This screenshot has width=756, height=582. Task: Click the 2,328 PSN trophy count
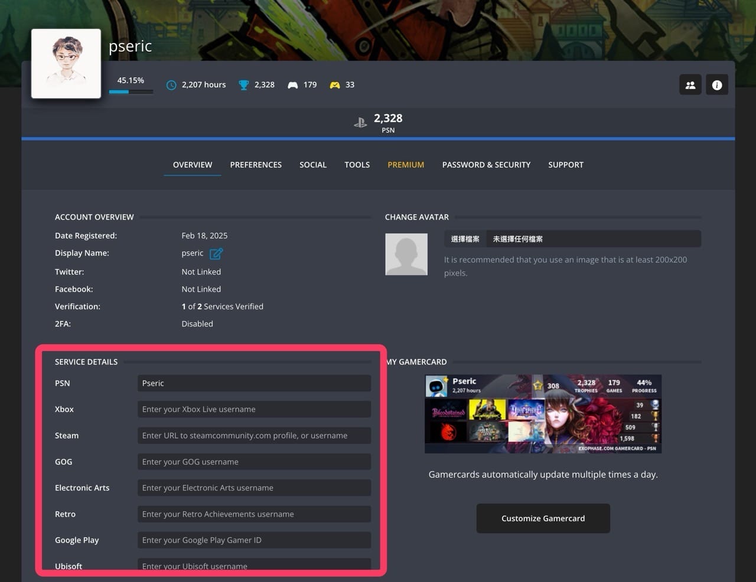[x=388, y=118]
